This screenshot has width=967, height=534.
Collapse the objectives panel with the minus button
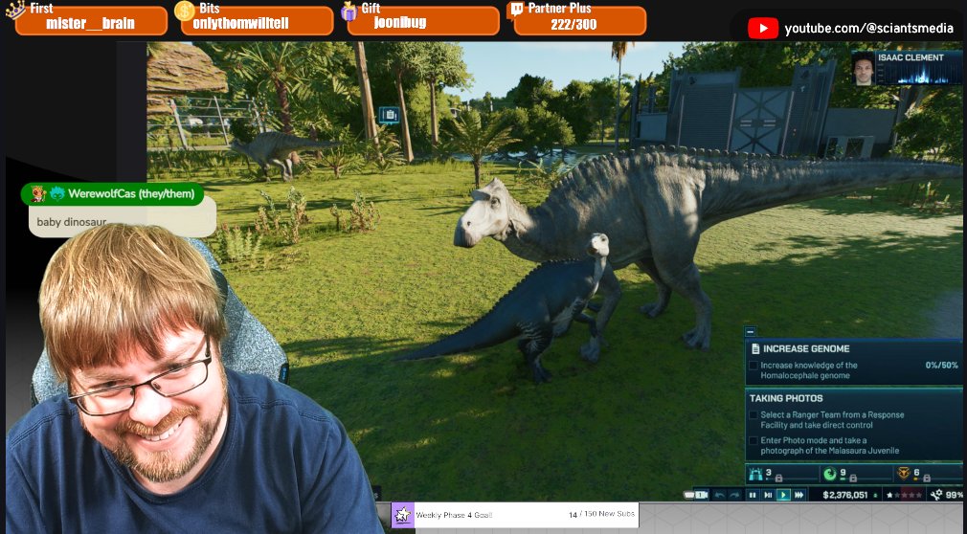coord(750,332)
